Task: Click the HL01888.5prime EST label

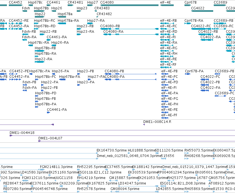Action: pyautogui.click(x=142, y=150)
